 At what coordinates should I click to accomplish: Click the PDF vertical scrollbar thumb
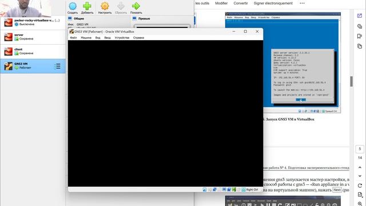(x=351, y=81)
